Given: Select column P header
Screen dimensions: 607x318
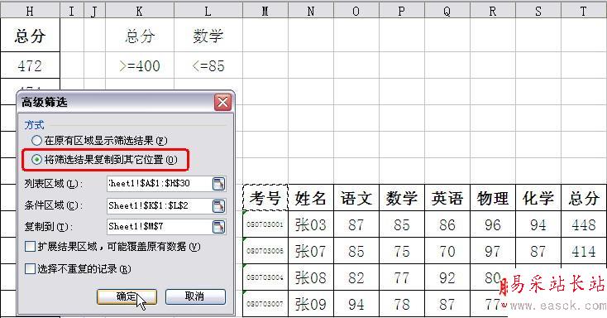Looking at the screenshot, I should pos(402,12).
